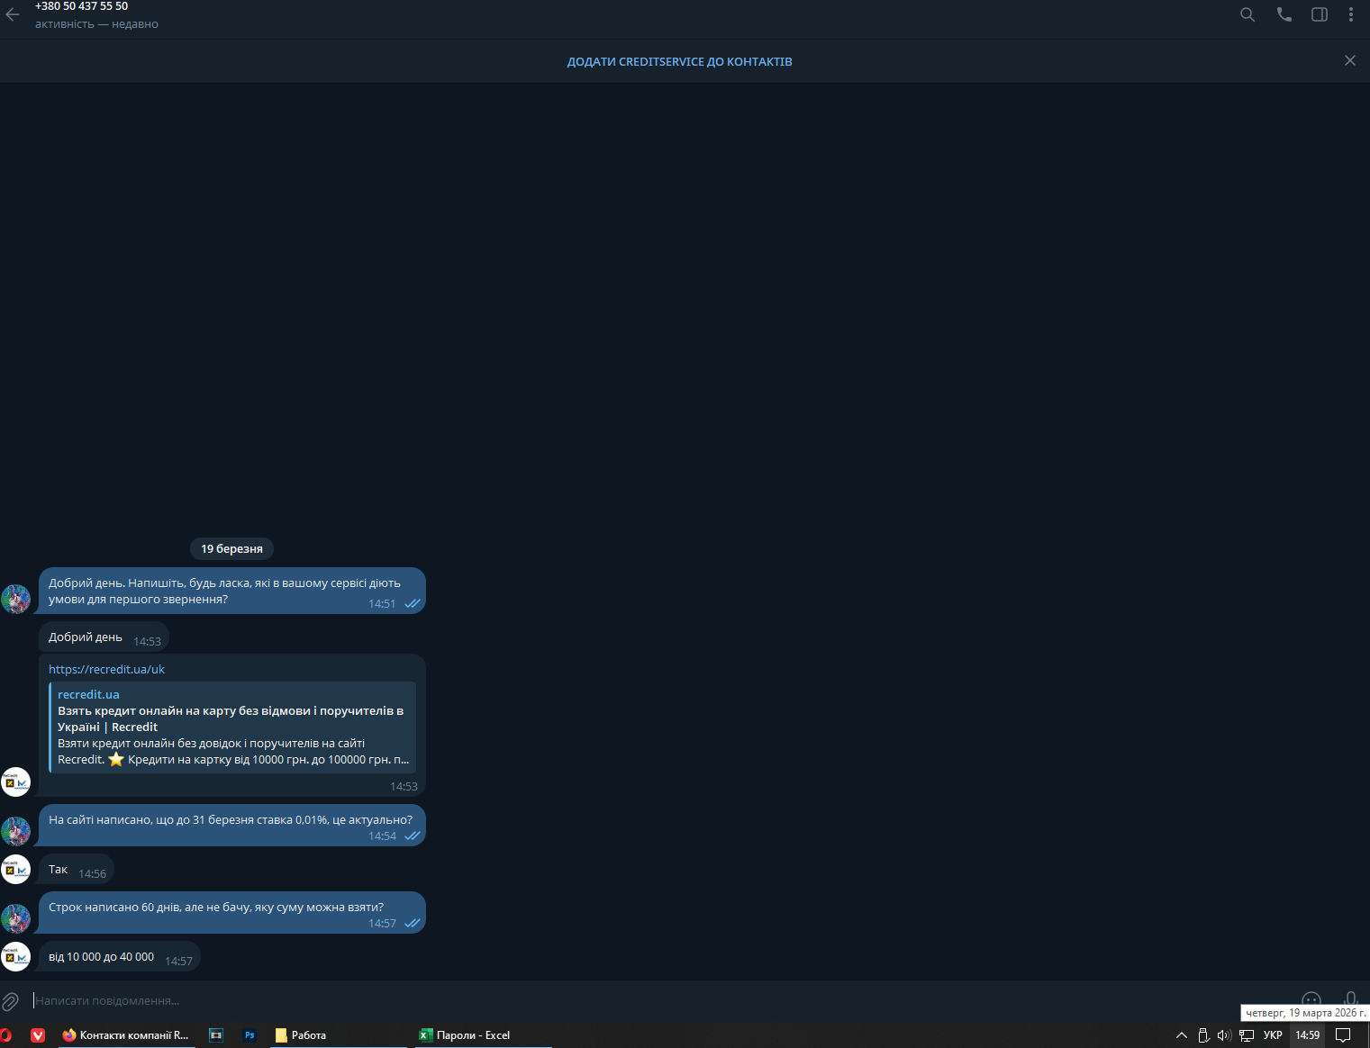The height and width of the screenshot is (1048, 1370).
Task: Click the 'від 10 000 до 40 000' message
Action: (x=119, y=957)
